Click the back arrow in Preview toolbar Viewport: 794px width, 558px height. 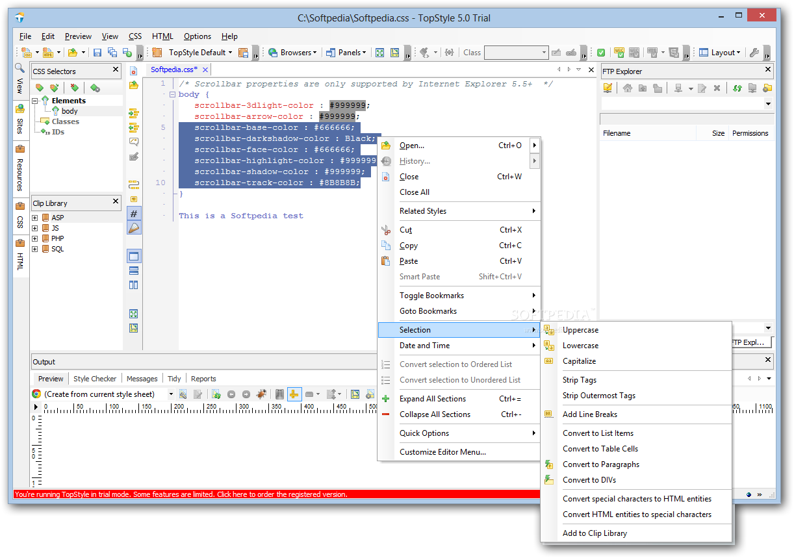point(231,394)
